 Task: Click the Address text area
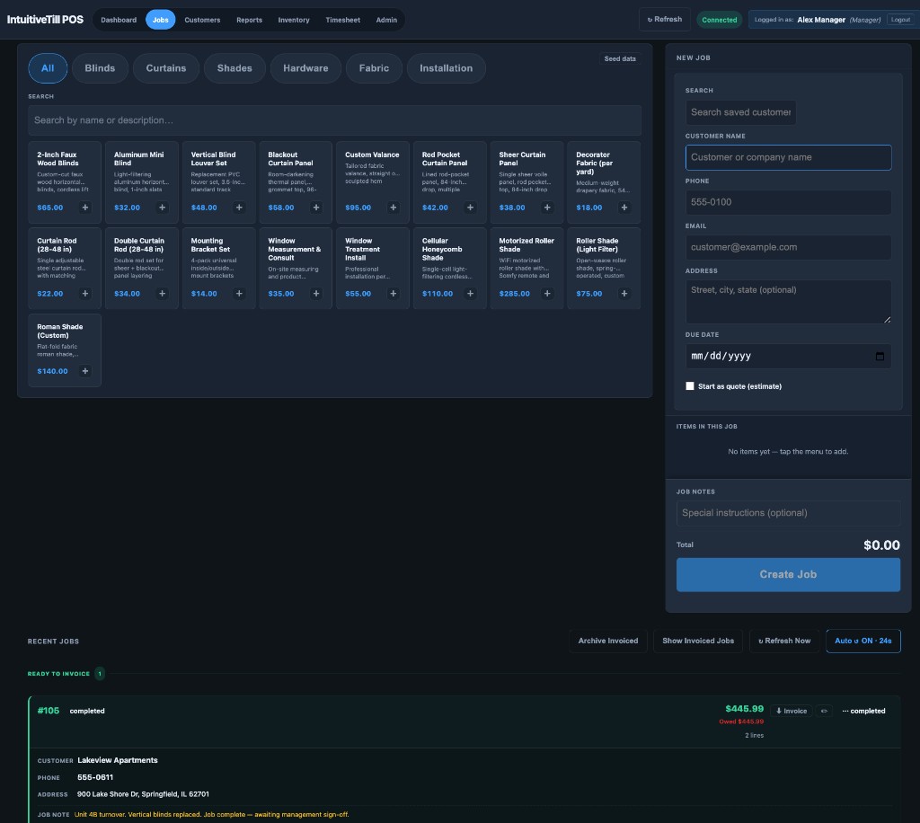click(788, 302)
